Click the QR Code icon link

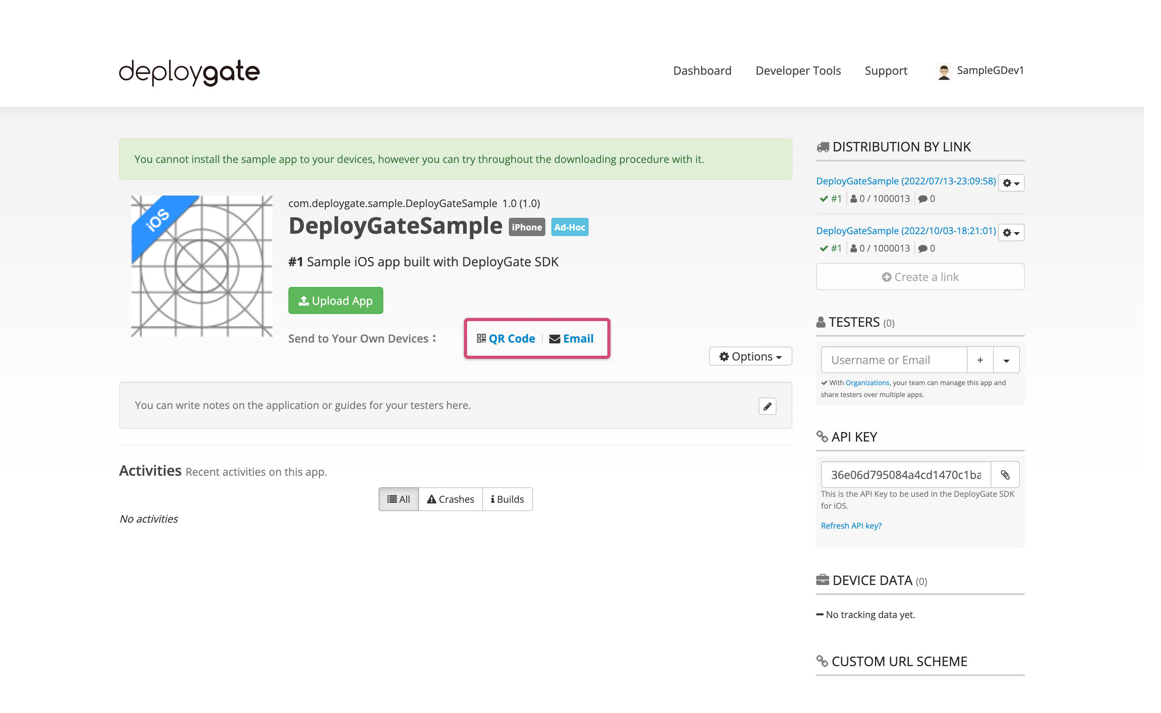[x=506, y=339]
